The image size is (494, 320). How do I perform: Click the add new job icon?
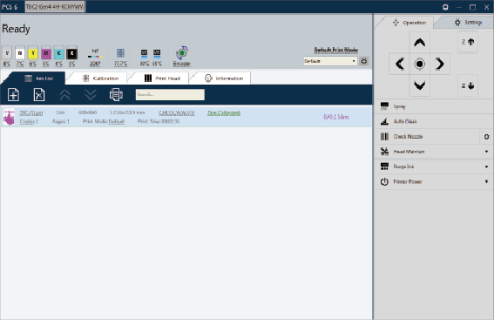(x=13, y=94)
